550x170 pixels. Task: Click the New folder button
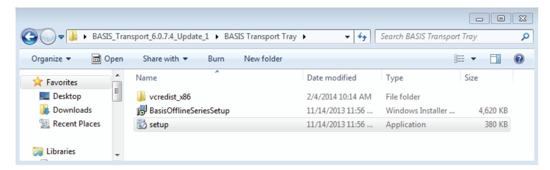pos(263,59)
